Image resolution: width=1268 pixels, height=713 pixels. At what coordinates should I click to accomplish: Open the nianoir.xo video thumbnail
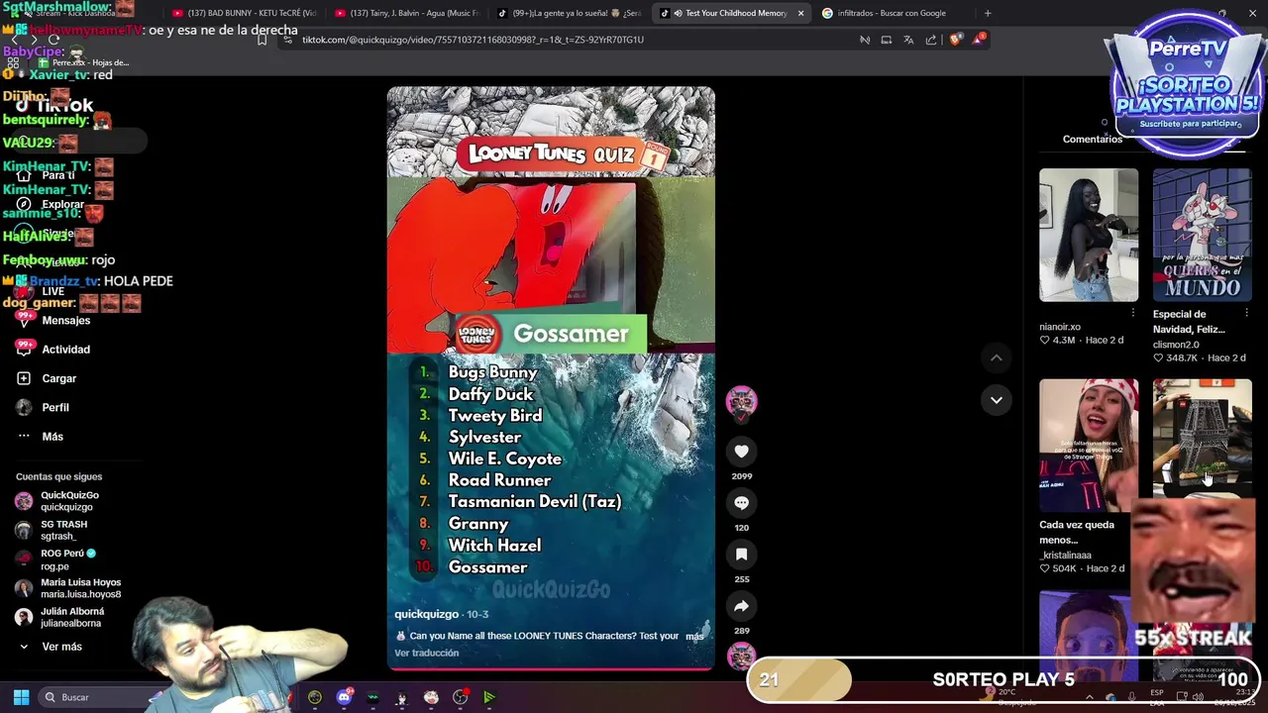coord(1089,235)
